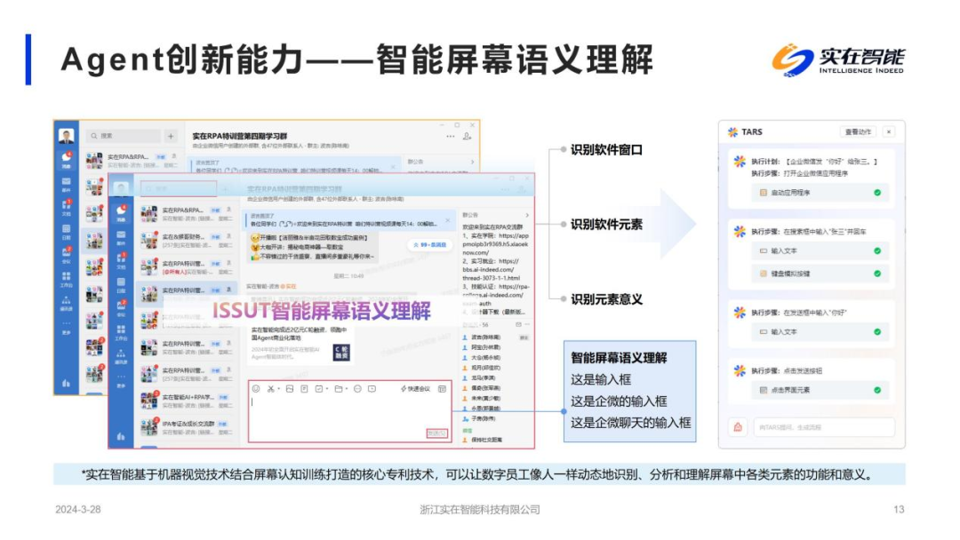960x540 pixels.
Task: Open the 实在RPA&RPA... chat in the front window
Action: coord(186,213)
